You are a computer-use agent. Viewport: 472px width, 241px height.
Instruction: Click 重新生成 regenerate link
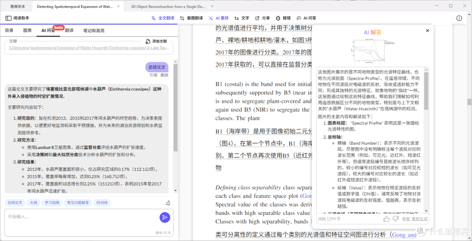[x=419, y=219]
